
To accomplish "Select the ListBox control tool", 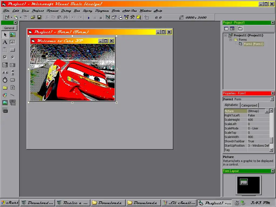I will [x=12, y=65].
